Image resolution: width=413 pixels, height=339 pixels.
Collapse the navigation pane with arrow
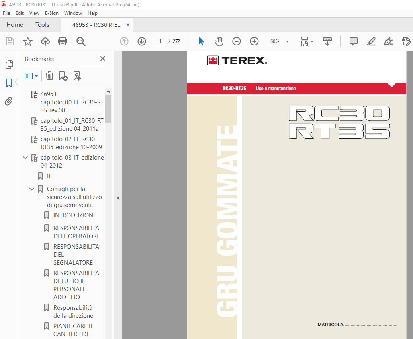[x=118, y=198]
